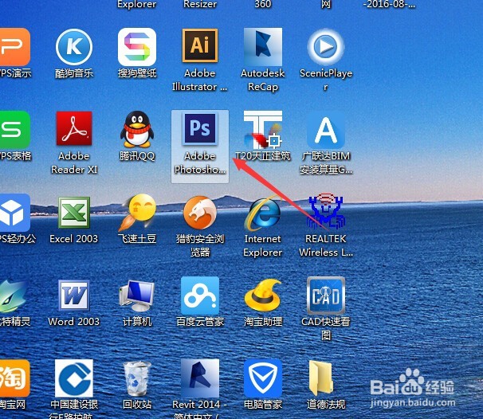Select the CAD快速看图 icon
483x419 pixels.
click(x=326, y=296)
